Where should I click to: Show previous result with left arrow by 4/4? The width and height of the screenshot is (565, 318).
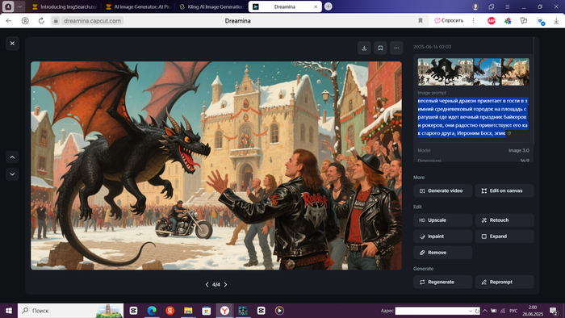coord(207,285)
